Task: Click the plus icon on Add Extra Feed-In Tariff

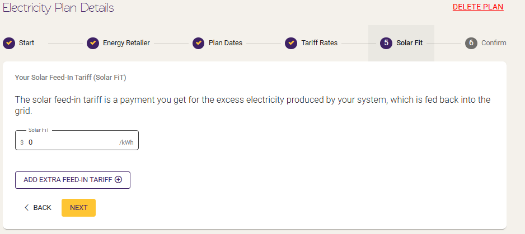Action: pos(118,179)
